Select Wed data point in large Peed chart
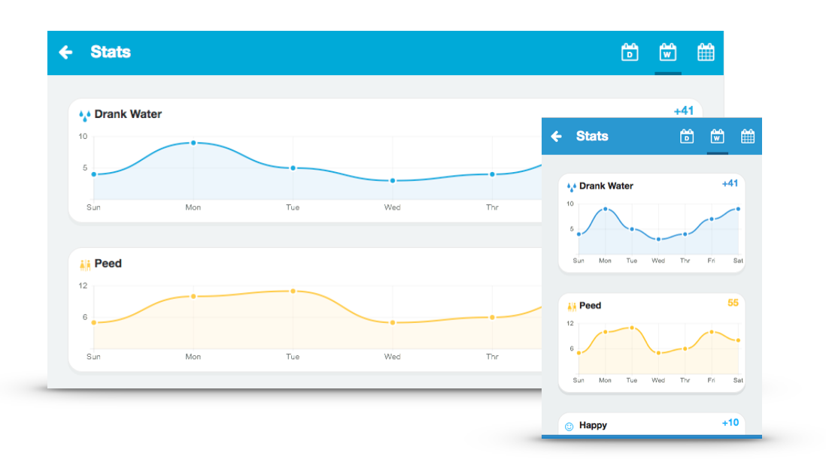Image resolution: width=826 pixels, height=459 pixels. [393, 323]
